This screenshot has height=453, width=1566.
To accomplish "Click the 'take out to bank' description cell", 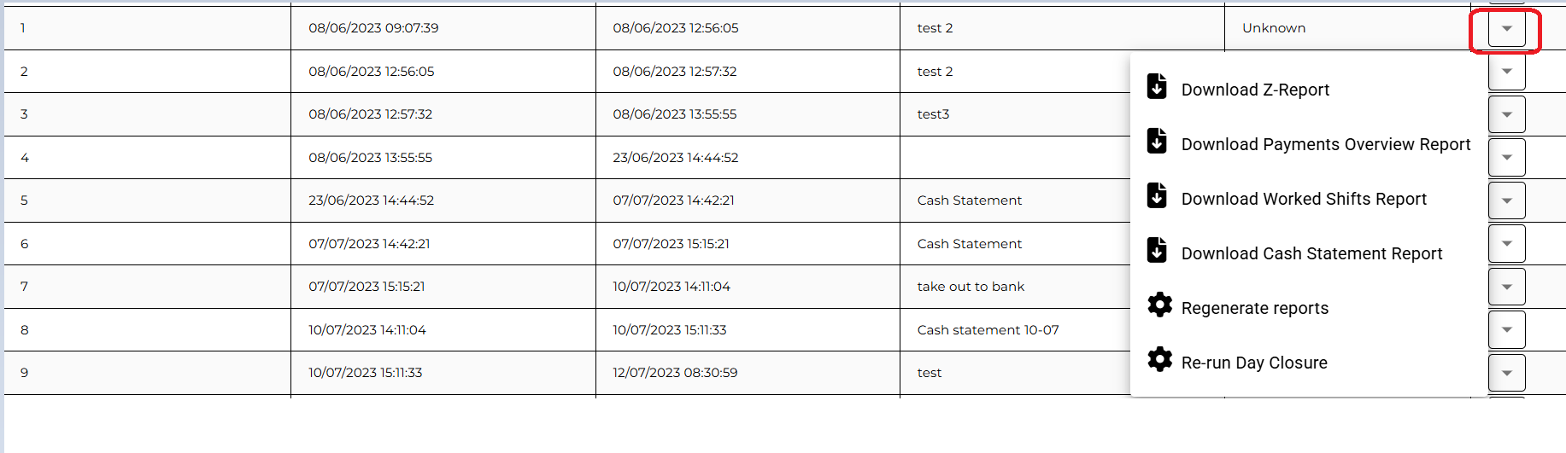I will [x=971, y=287].
